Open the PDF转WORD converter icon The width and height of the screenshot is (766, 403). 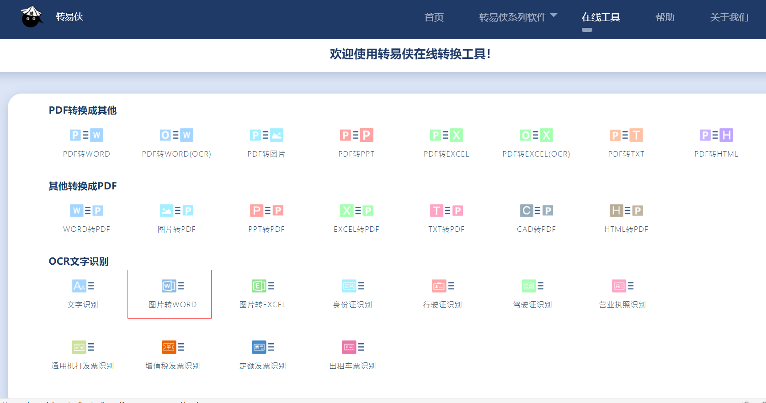point(86,135)
